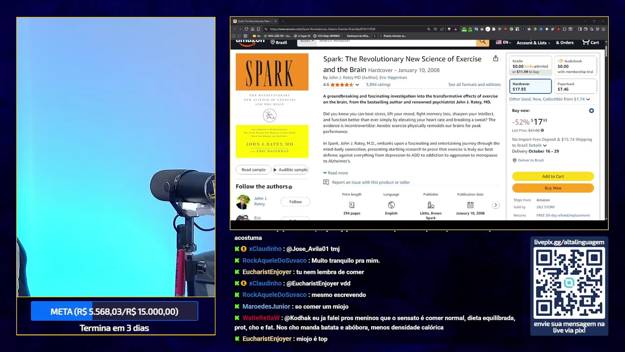Image resolution: width=625 pixels, height=352 pixels.
Task: Switch to the Spark browser tab
Action: 254,21
